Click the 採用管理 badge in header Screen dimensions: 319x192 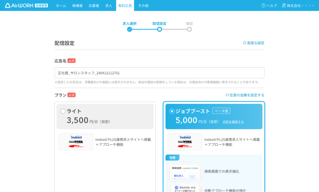pos(41,6)
